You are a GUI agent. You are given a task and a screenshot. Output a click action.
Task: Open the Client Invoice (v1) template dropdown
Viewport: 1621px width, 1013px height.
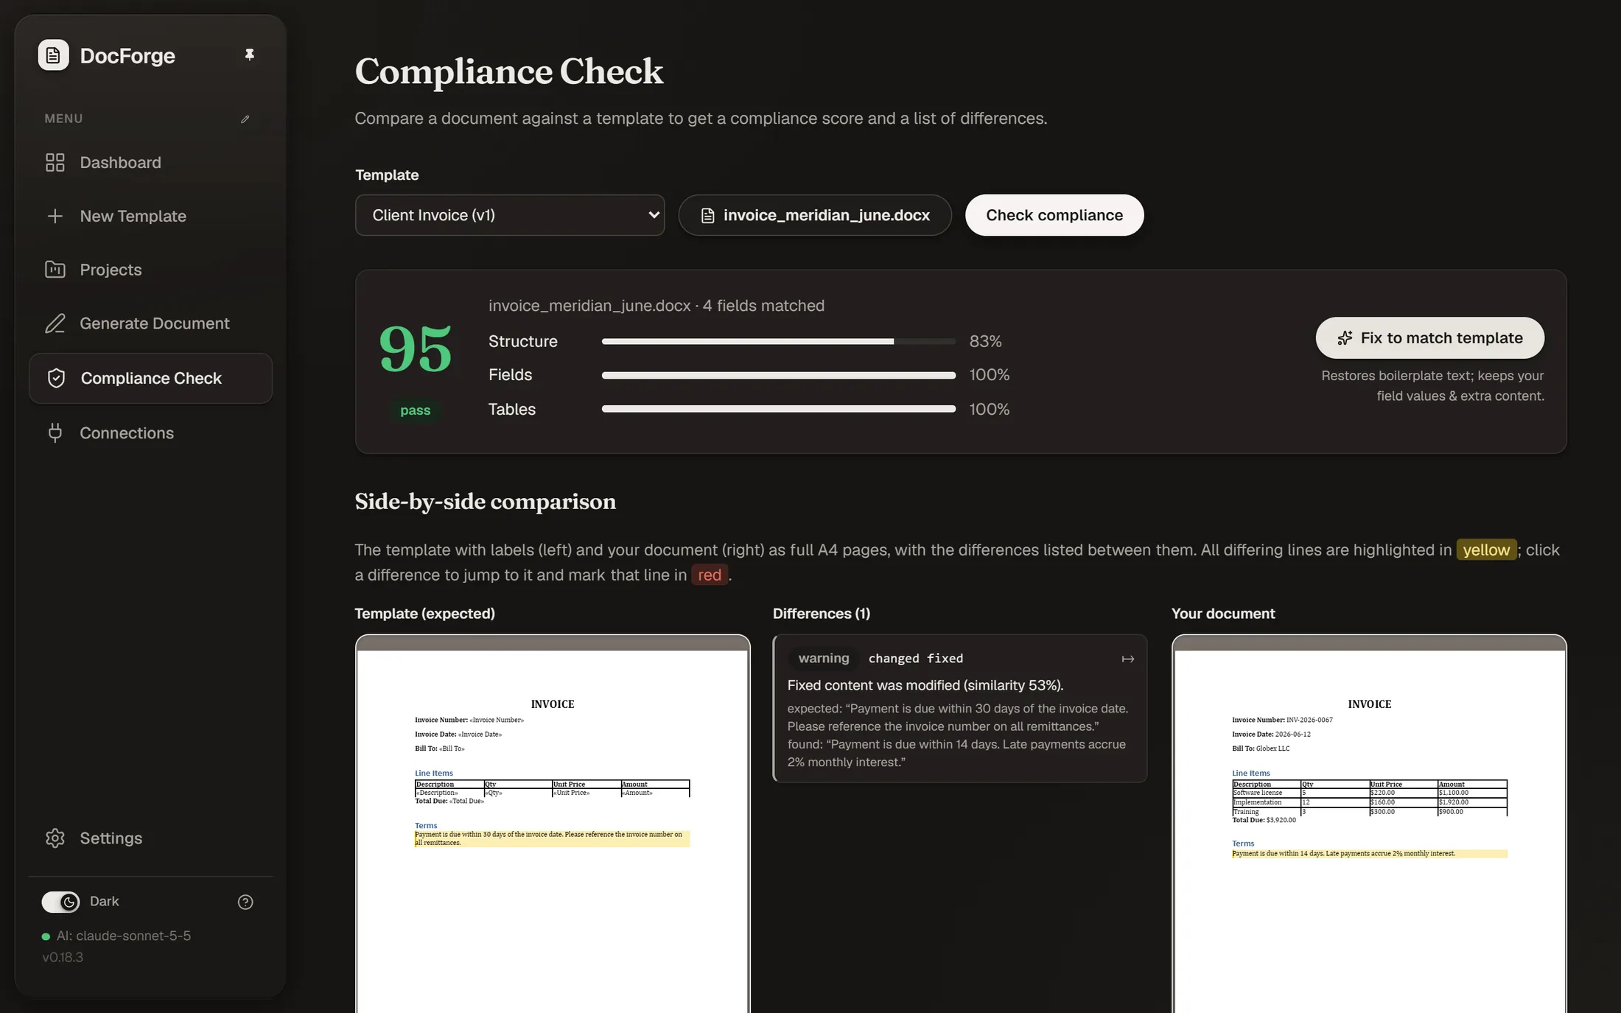(x=510, y=215)
